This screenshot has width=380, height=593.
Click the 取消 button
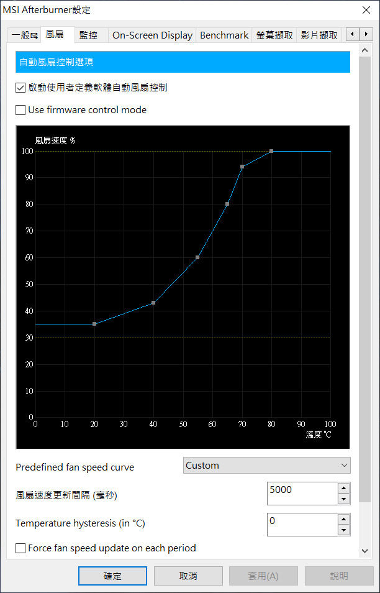188,576
